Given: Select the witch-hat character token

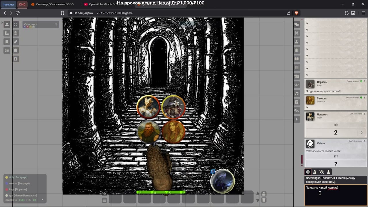Looking at the screenshot, I should click(x=173, y=107).
